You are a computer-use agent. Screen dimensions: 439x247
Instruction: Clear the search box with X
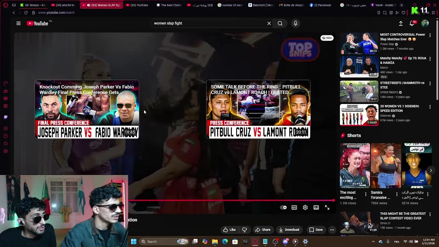click(269, 23)
